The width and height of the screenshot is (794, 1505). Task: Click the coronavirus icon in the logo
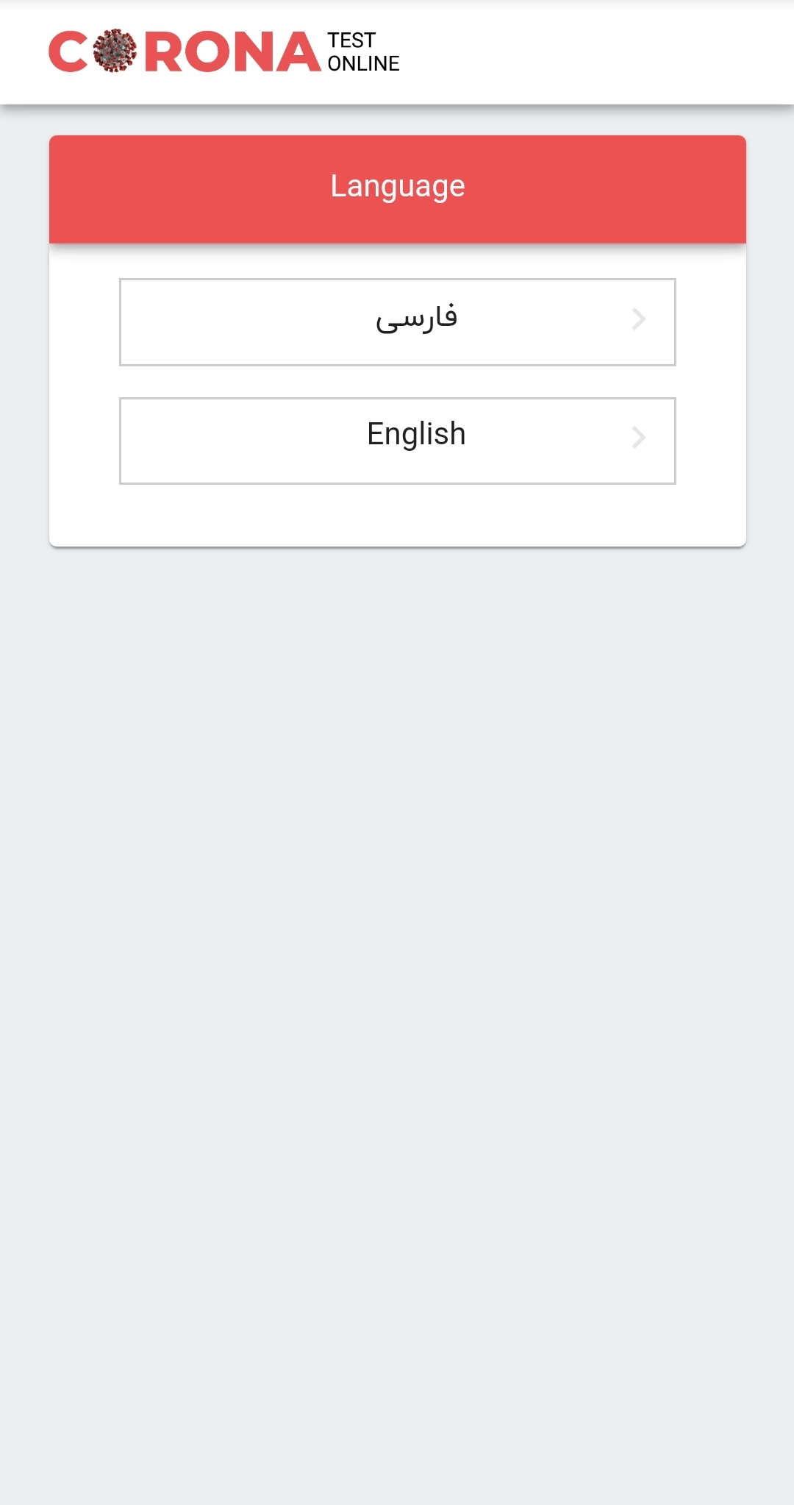click(115, 51)
